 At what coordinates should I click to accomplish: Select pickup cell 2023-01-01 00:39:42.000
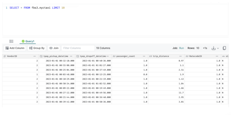57,102
